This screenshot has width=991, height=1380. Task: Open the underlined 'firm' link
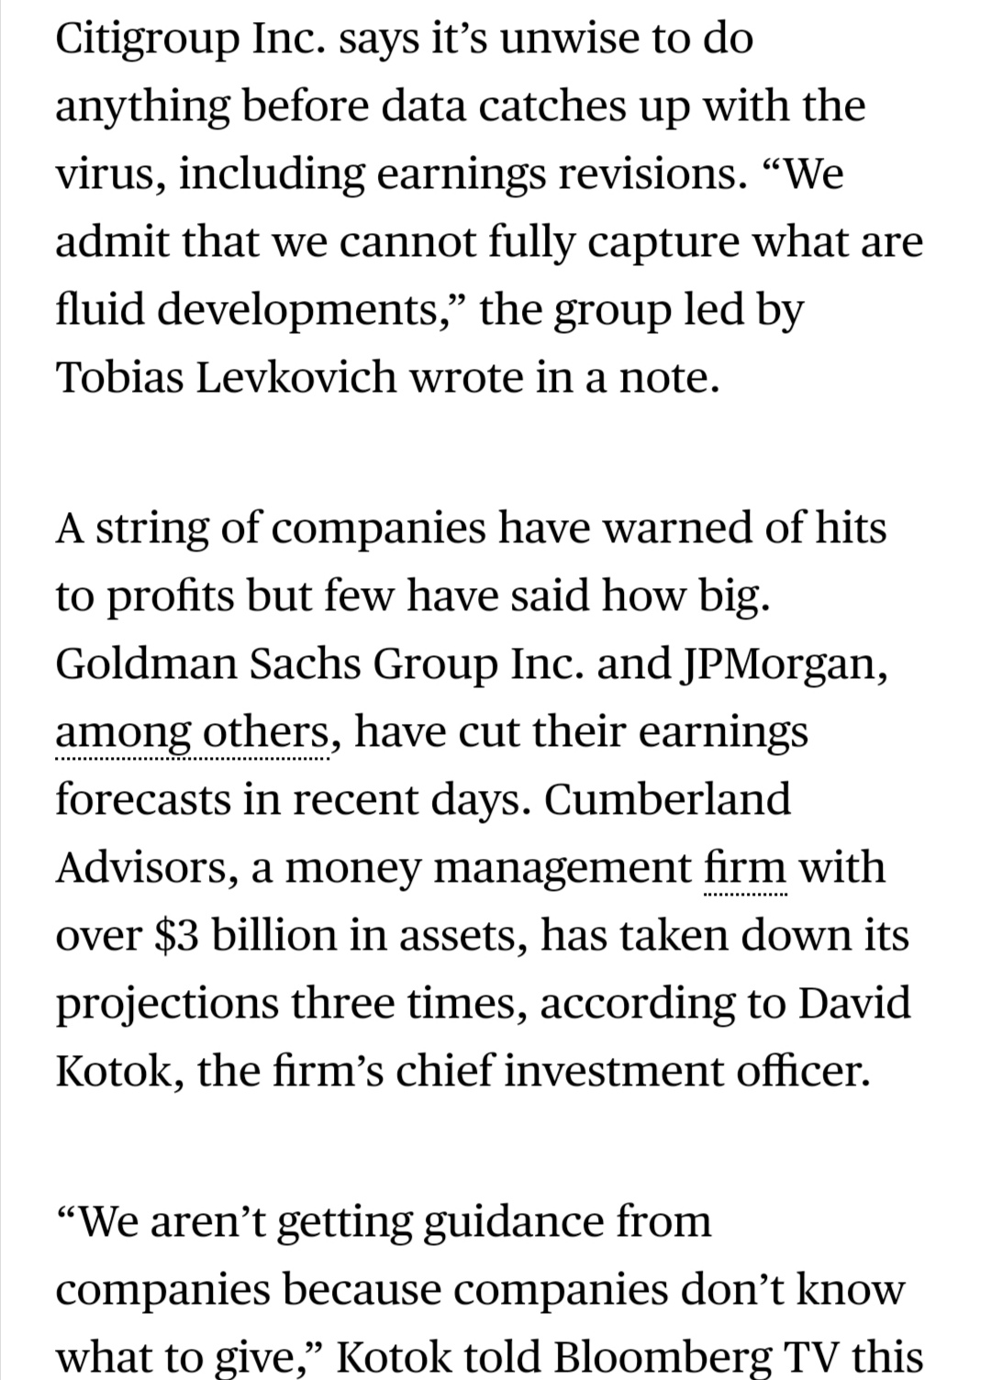tap(745, 867)
